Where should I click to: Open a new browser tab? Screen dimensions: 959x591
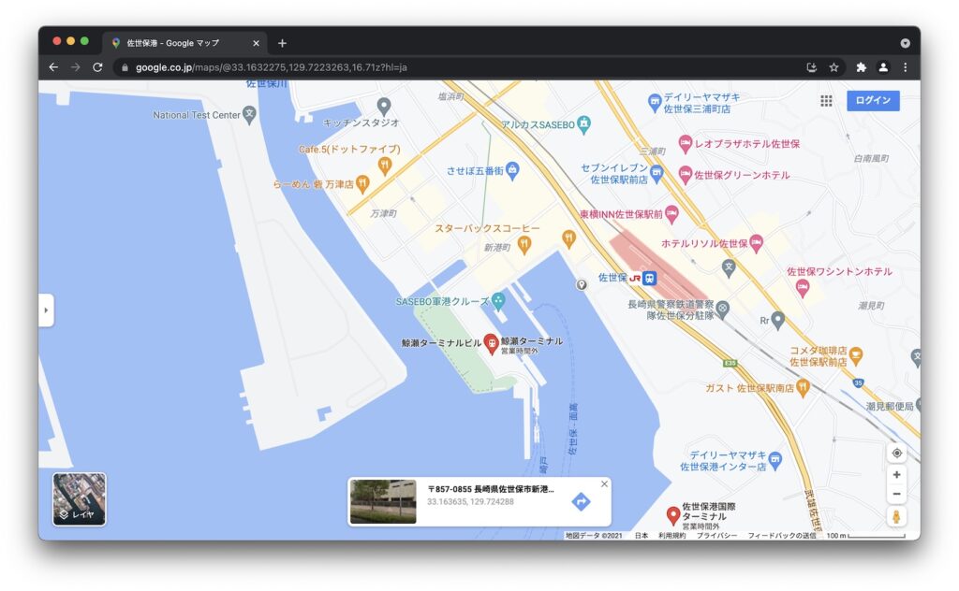click(282, 43)
